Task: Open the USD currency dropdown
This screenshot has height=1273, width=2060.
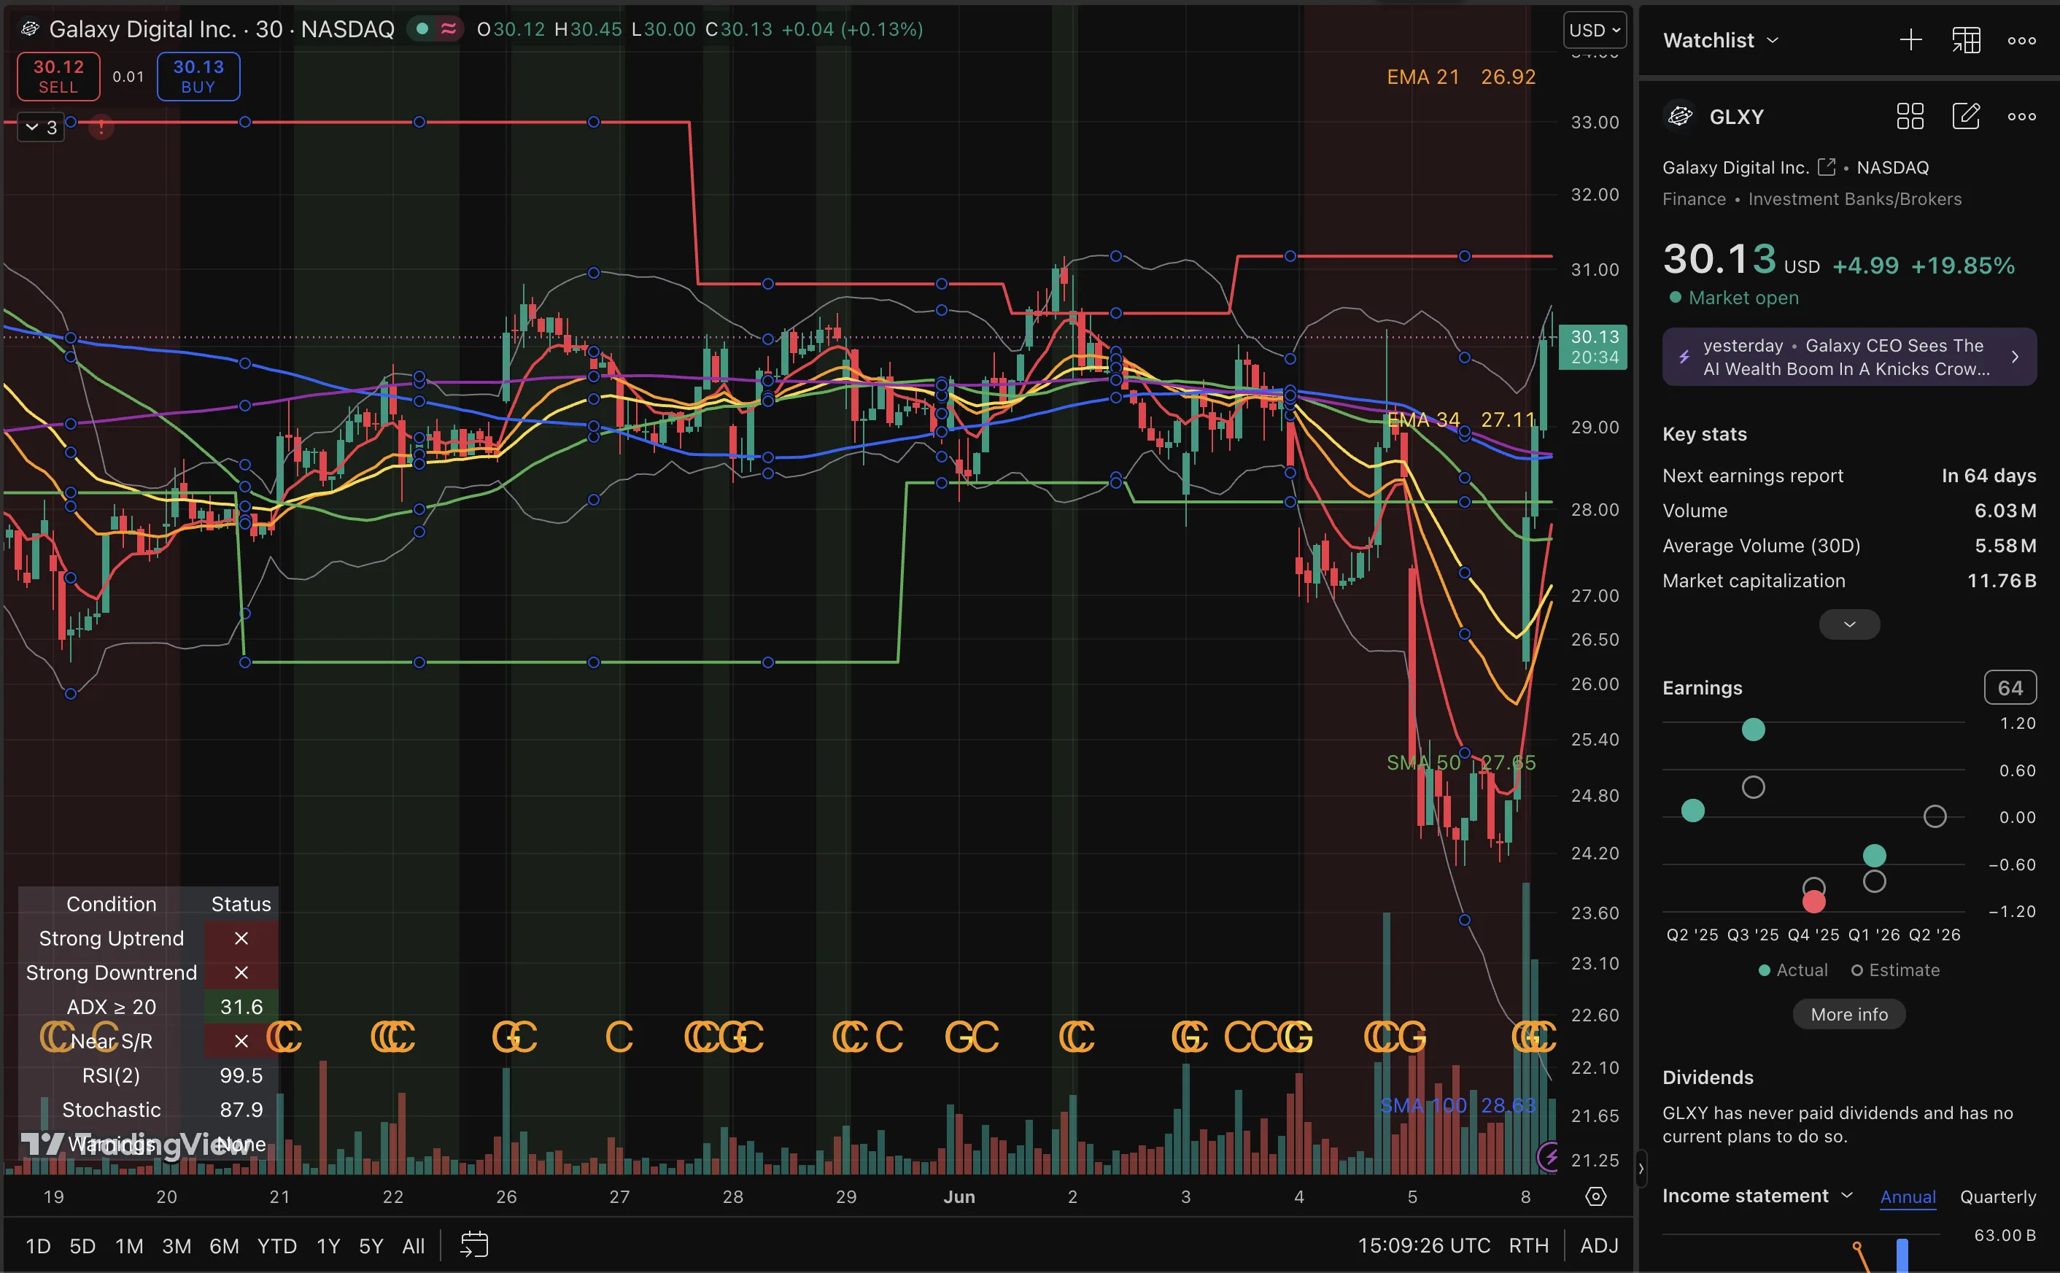Action: coord(1594,29)
